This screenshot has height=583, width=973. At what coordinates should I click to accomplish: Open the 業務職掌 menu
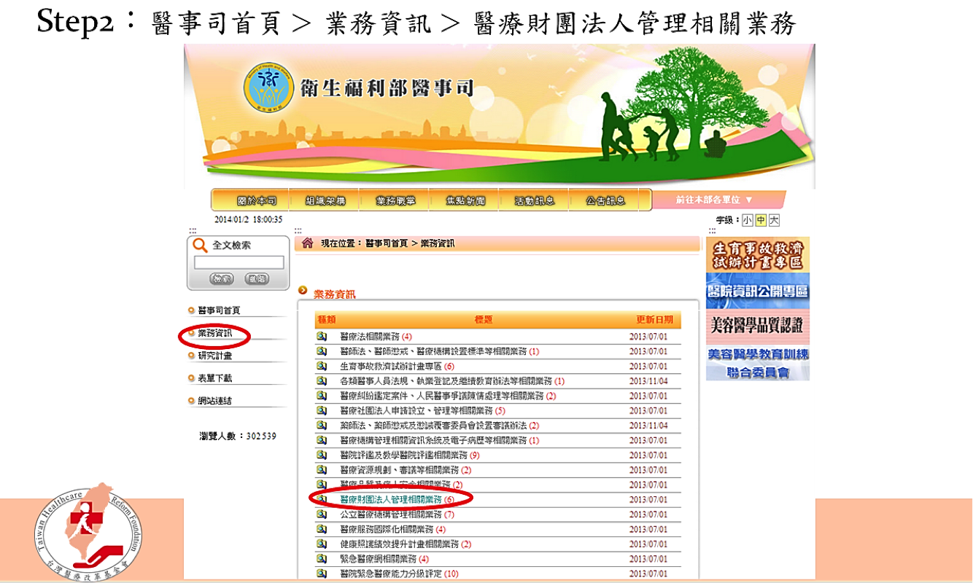[x=395, y=201]
